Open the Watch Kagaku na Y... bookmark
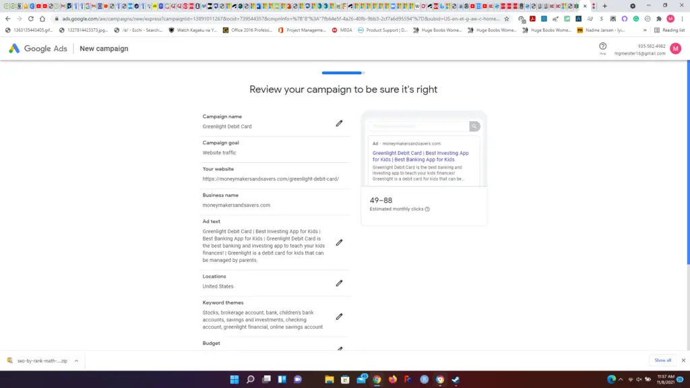 tap(193, 30)
